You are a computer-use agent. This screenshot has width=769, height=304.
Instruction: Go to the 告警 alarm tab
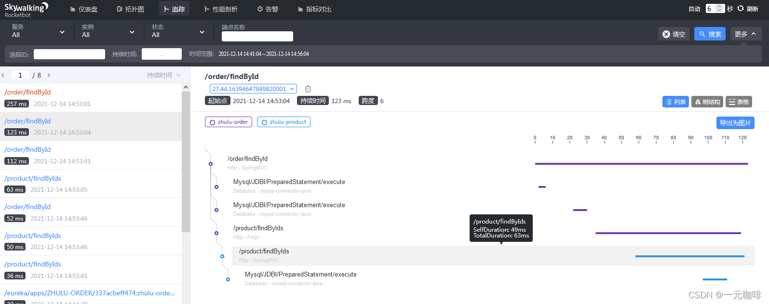268,9
